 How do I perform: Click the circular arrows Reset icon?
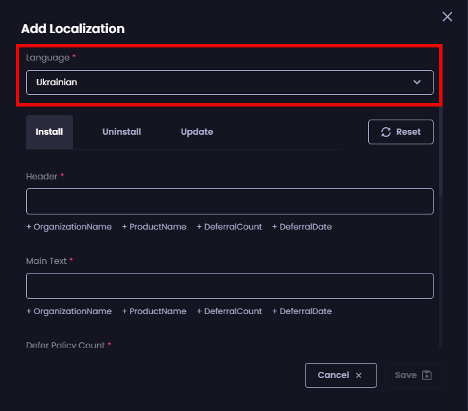(386, 132)
